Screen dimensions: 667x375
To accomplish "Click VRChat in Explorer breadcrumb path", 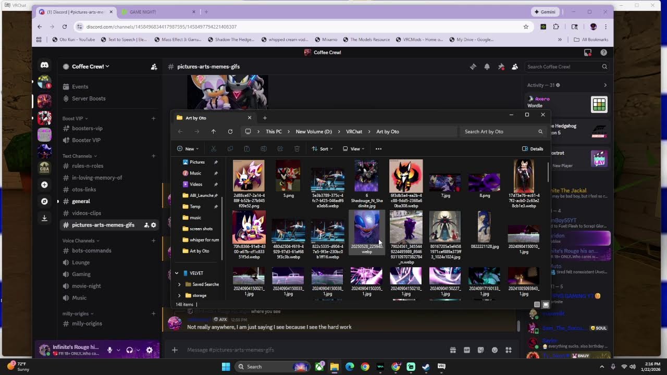I will tap(354, 131).
